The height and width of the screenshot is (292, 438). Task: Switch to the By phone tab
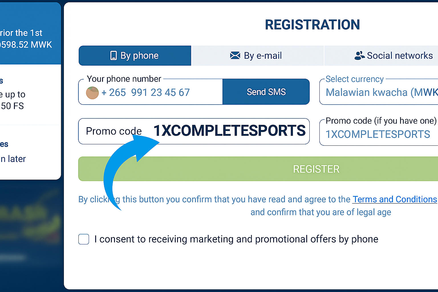[x=135, y=56]
